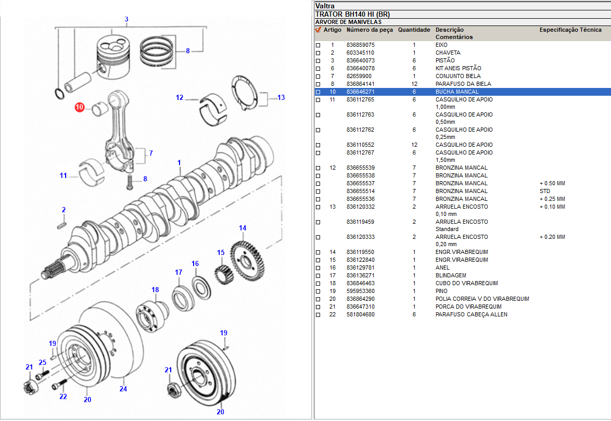Image resolution: width=611 pixels, height=421 pixels.
Task: Select callout number 14 on the crankshaft gear
Action: [x=243, y=228]
